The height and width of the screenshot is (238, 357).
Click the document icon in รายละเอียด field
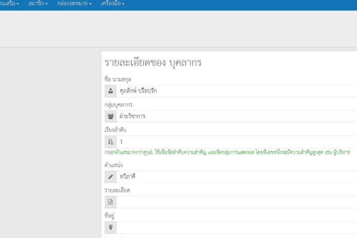110,202
